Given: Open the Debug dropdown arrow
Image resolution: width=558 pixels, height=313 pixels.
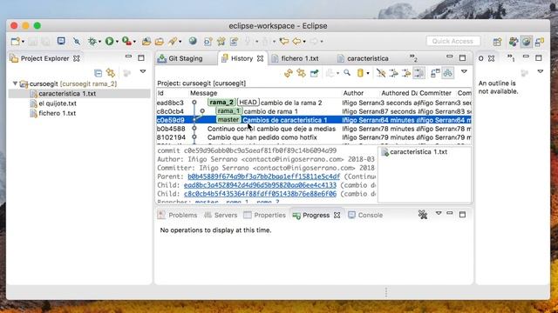Looking at the screenshot, I should 99,42.
